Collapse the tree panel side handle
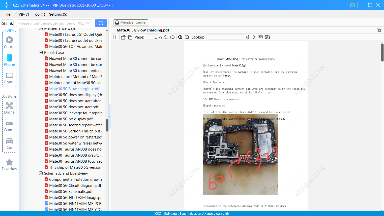384x216 pixels. (110, 116)
